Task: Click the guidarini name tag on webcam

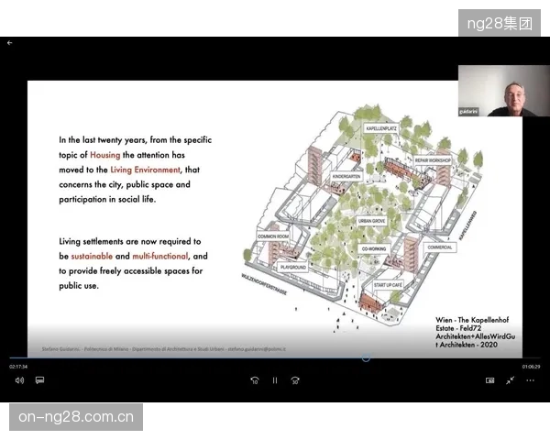Action: tap(468, 112)
